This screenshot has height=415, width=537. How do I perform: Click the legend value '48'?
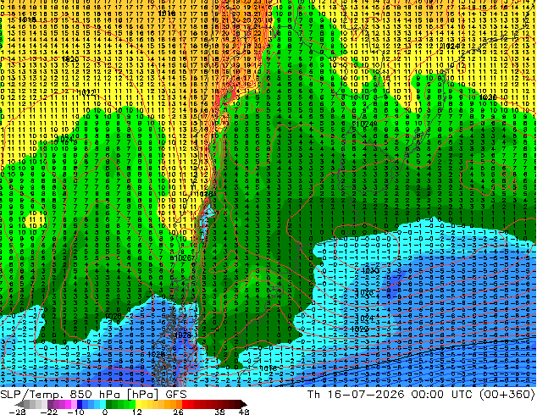click(x=244, y=412)
